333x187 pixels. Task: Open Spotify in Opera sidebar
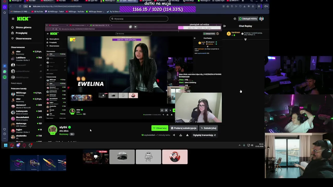5,77
